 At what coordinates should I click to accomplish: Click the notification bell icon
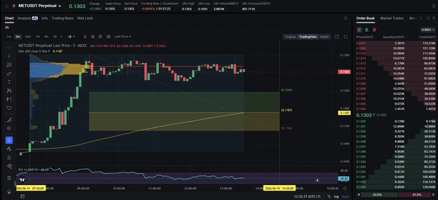coord(346,18)
